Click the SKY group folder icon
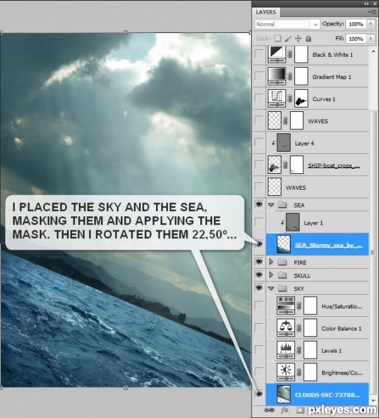The image size is (379, 418). click(282, 288)
